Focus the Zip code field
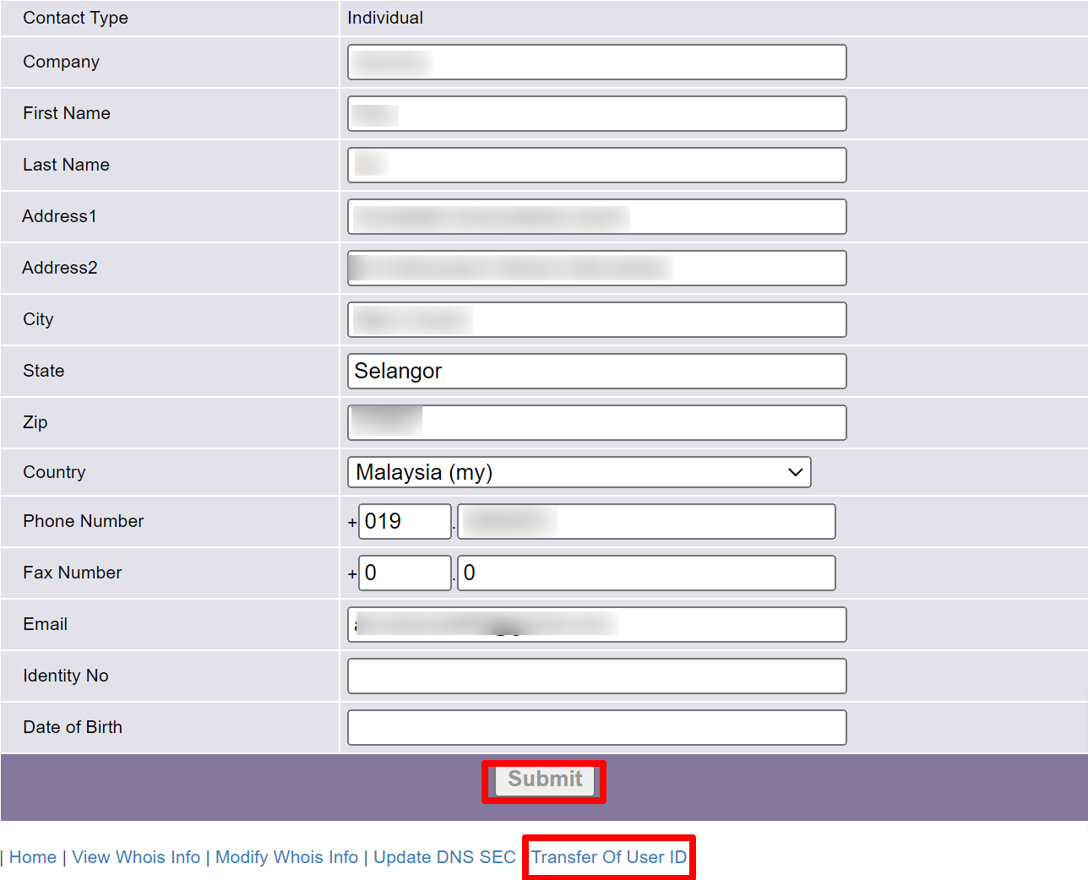Image resolution: width=1088 pixels, height=880 pixels. pos(596,423)
